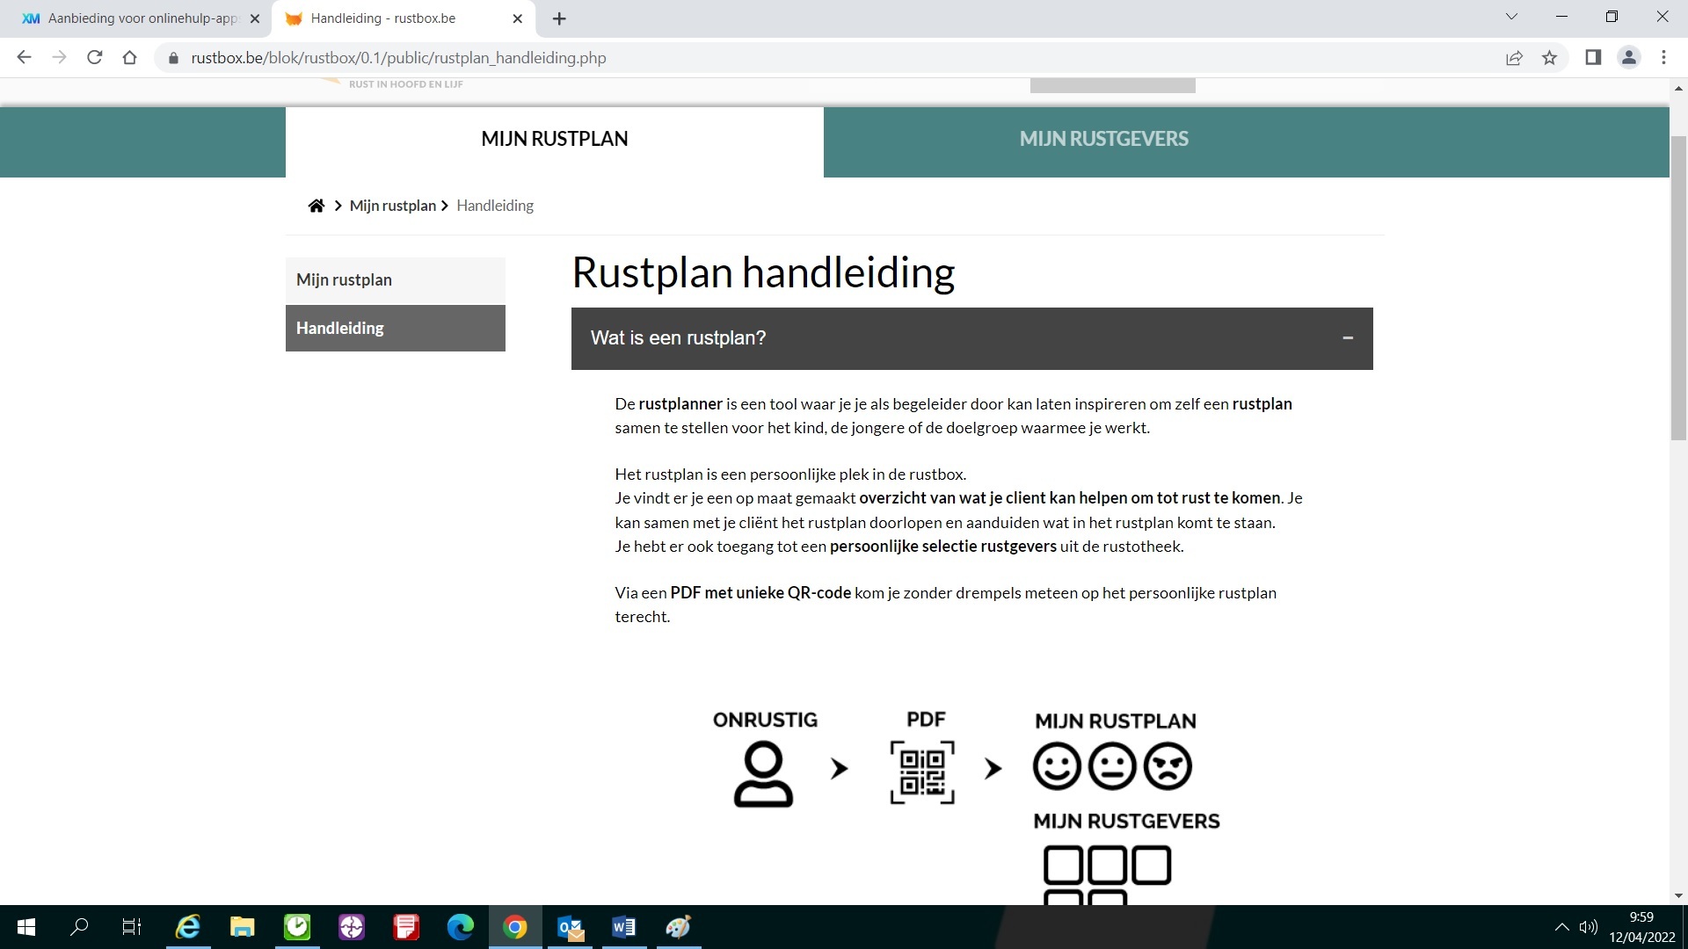Reload the page with the refresh icon

pyautogui.click(x=94, y=57)
